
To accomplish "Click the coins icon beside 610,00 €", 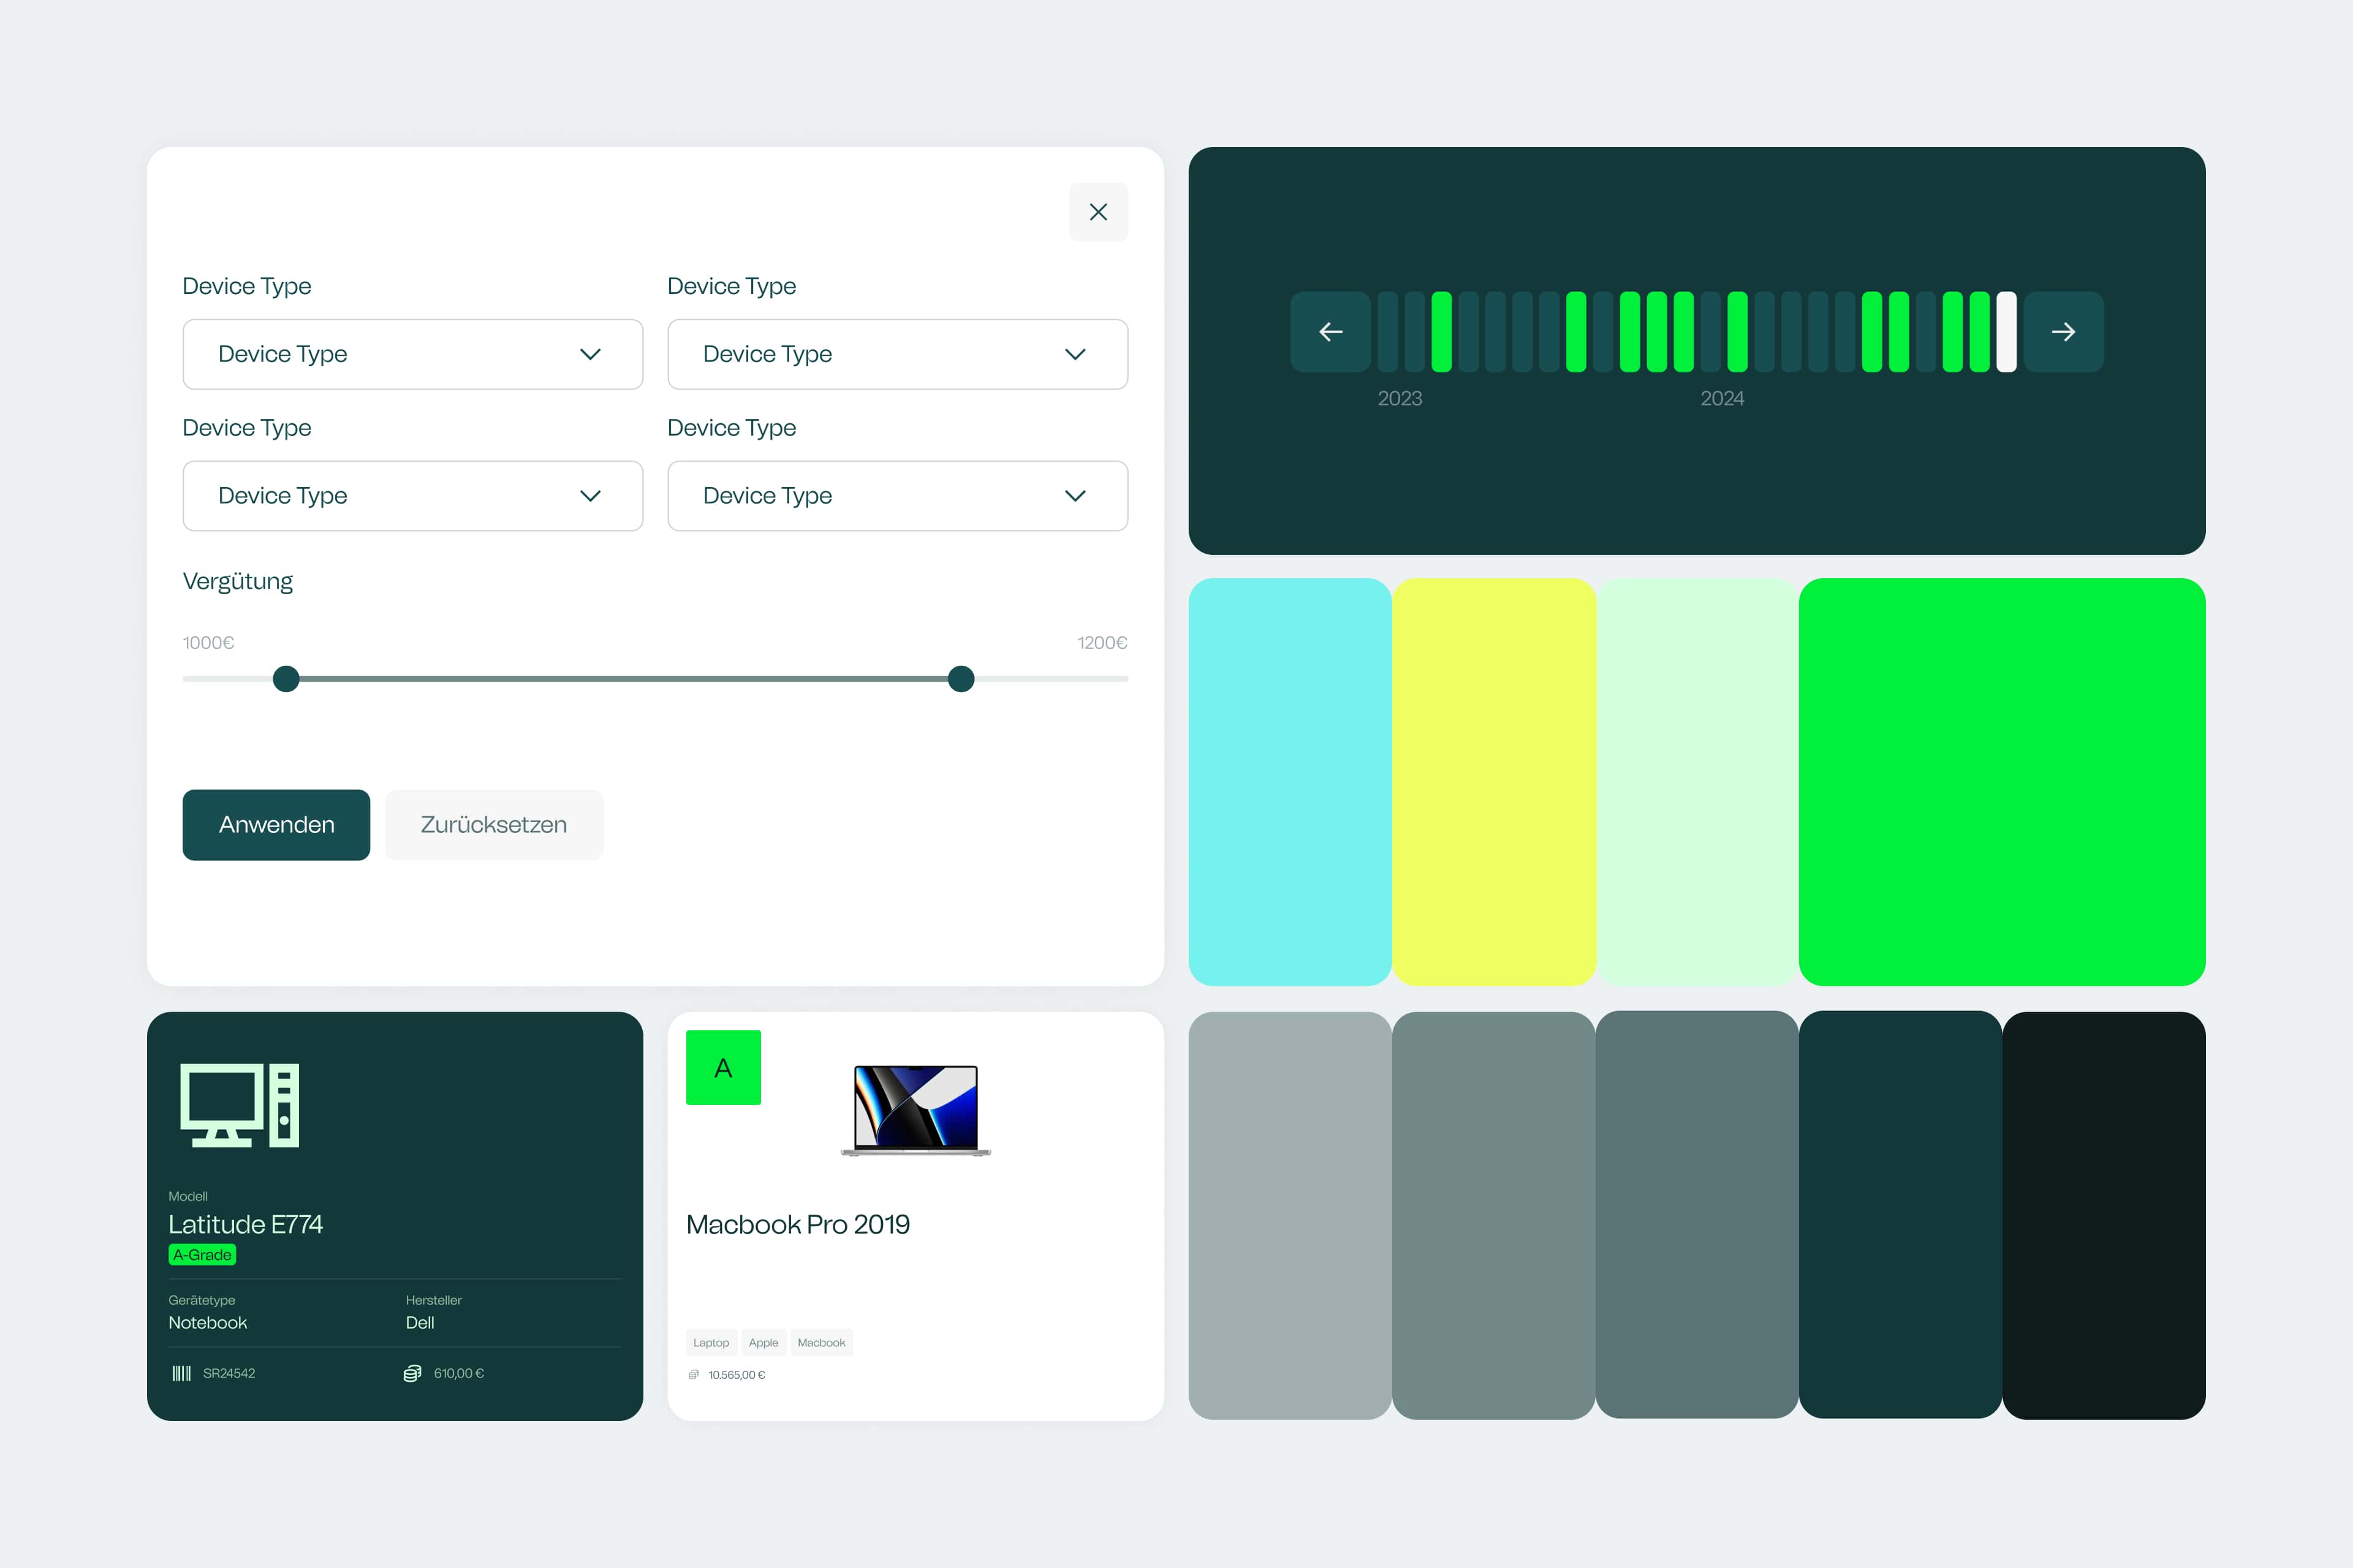I will click(x=412, y=1373).
